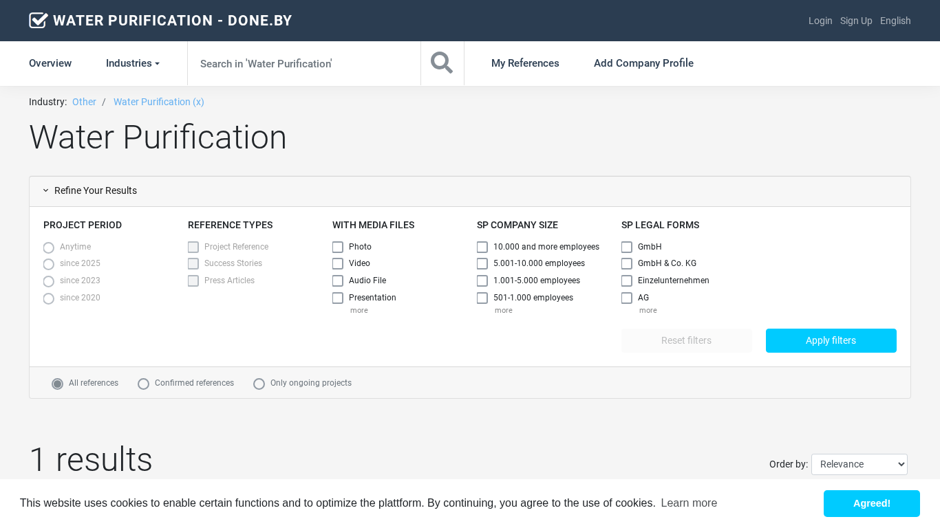Image resolution: width=940 pixels, height=528 pixels.
Task: Click the checkmark logo icon in header
Action: tap(39, 21)
